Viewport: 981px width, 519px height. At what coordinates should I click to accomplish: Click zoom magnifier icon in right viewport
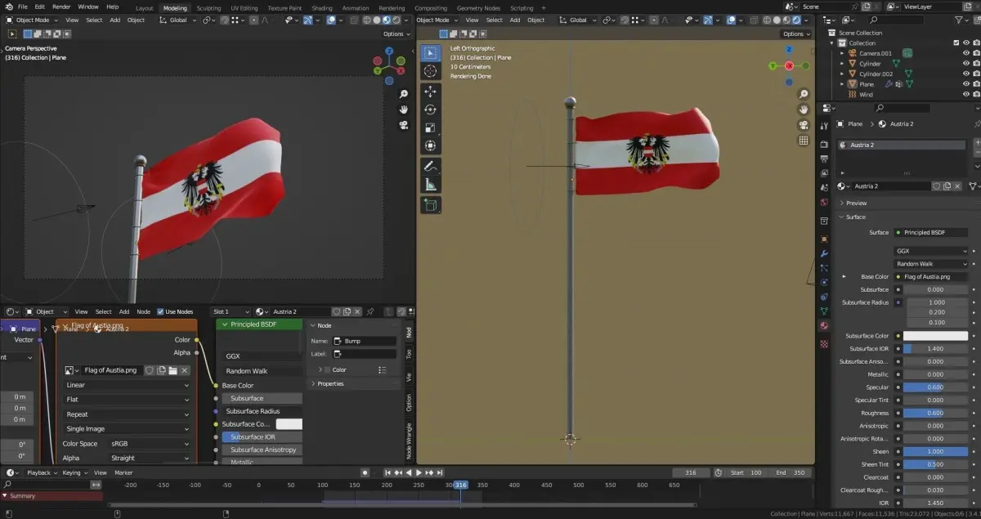click(x=804, y=94)
